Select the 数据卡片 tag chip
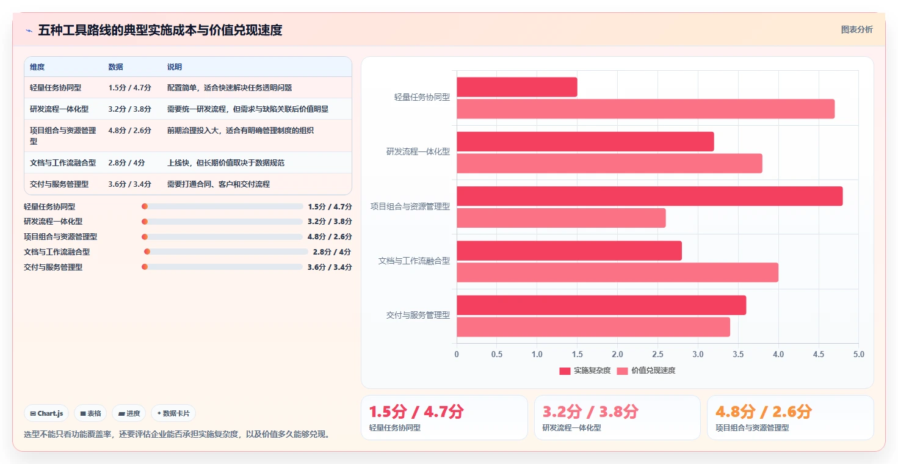 (x=173, y=413)
